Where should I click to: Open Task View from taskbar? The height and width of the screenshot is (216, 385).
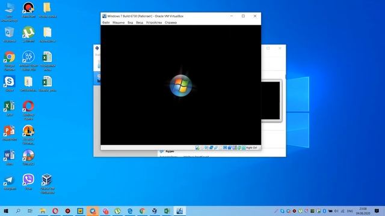click(x=30, y=211)
